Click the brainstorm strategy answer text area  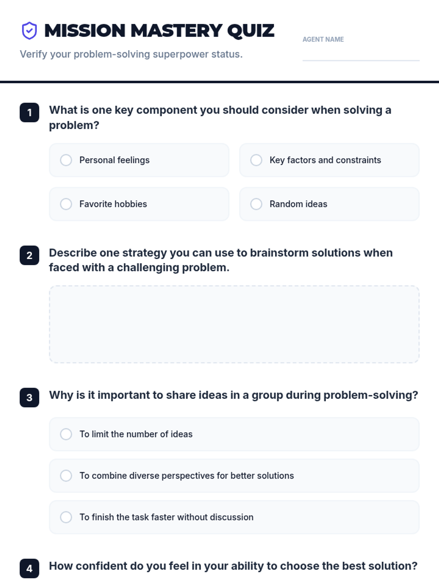(x=234, y=324)
